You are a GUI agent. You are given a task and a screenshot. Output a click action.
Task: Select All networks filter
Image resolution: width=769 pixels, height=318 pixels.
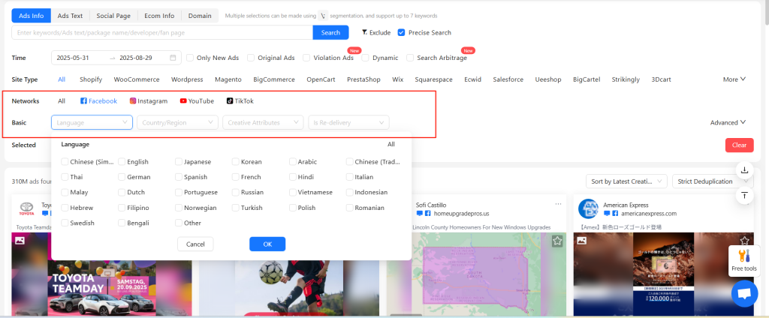[62, 101]
